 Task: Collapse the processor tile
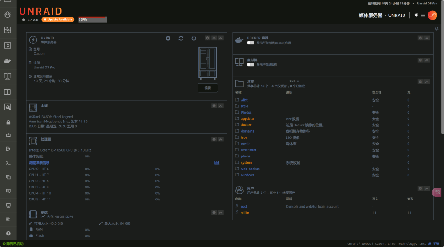pos(221,139)
